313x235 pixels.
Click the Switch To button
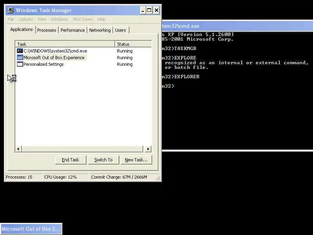(x=103, y=160)
